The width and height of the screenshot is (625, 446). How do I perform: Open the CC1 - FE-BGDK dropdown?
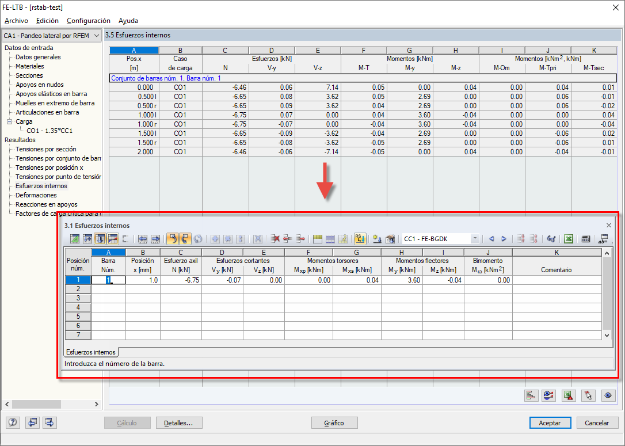[474, 238]
